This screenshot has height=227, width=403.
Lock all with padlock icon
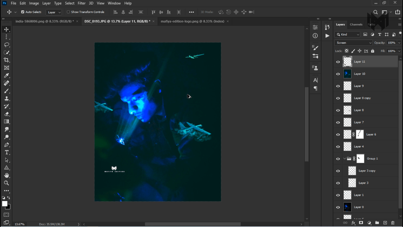(x=373, y=51)
